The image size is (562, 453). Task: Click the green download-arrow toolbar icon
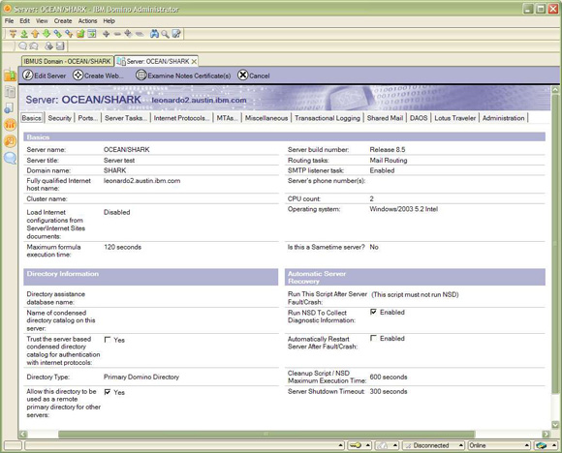[x=24, y=34]
